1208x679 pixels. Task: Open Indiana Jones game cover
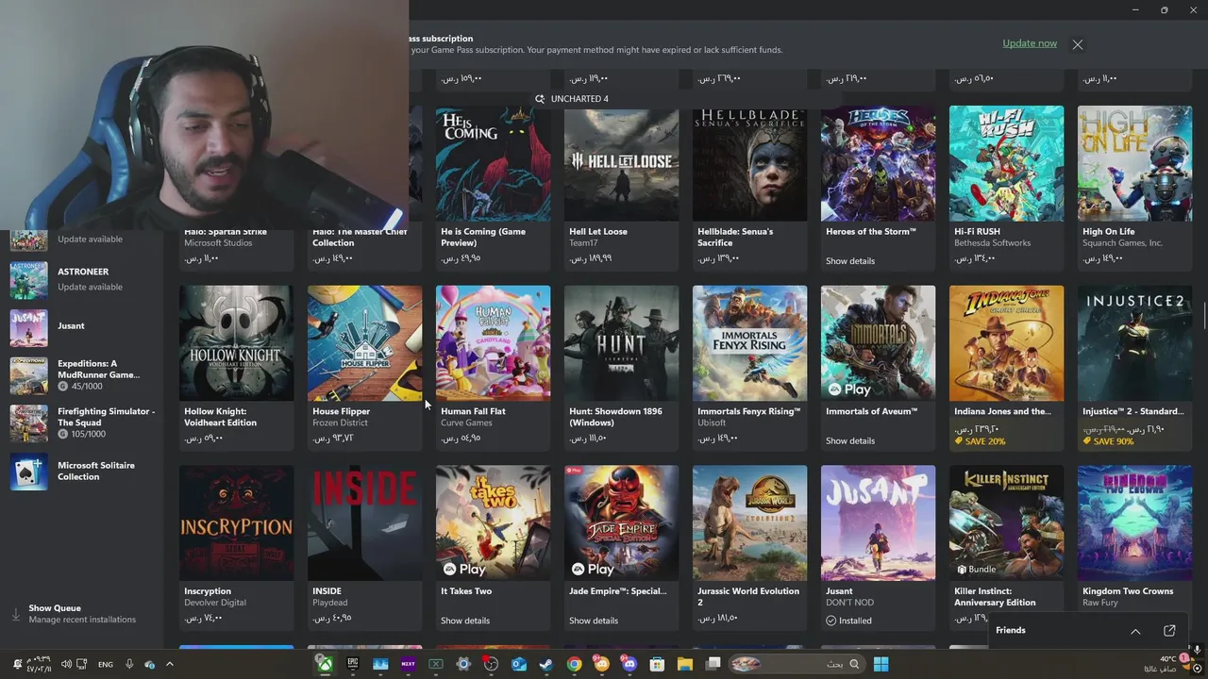click(1007, 343)
